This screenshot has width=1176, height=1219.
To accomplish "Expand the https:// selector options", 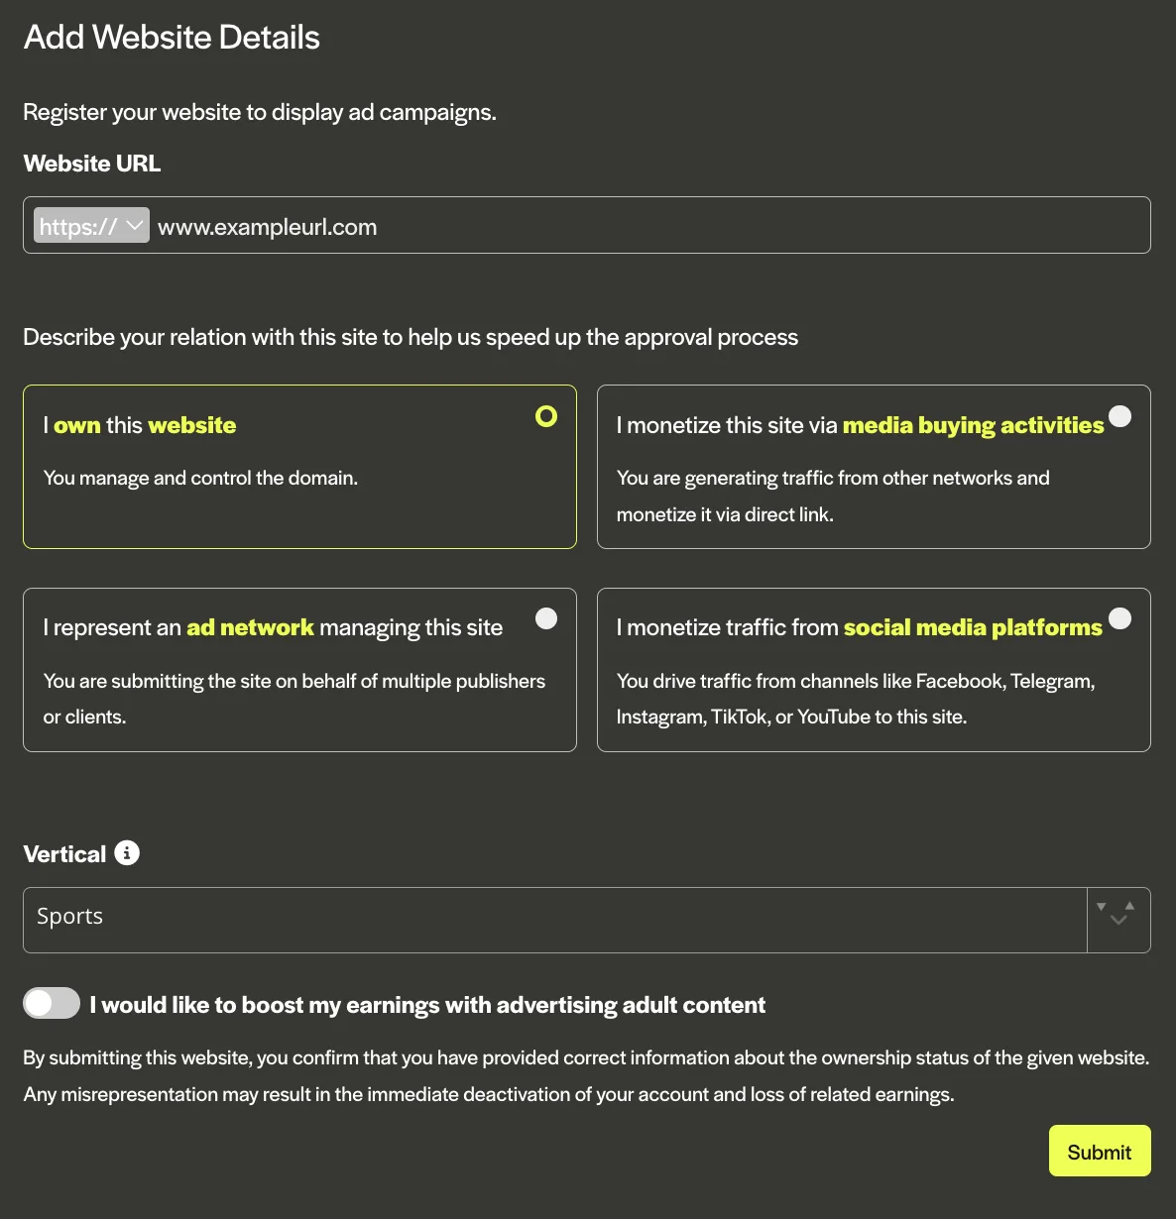I will pos(90,225).
